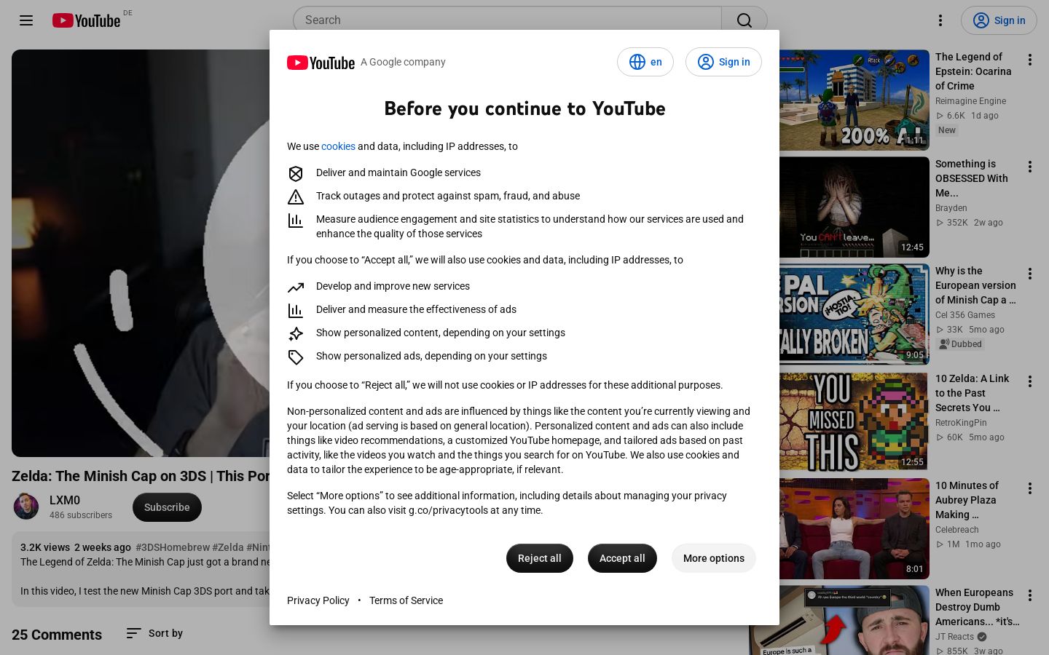Viewport: 1049px width, 655px height.
Task: Open title The Legend of Epstein: Ocarina of Crime
Action: click(x=973, y=71)
